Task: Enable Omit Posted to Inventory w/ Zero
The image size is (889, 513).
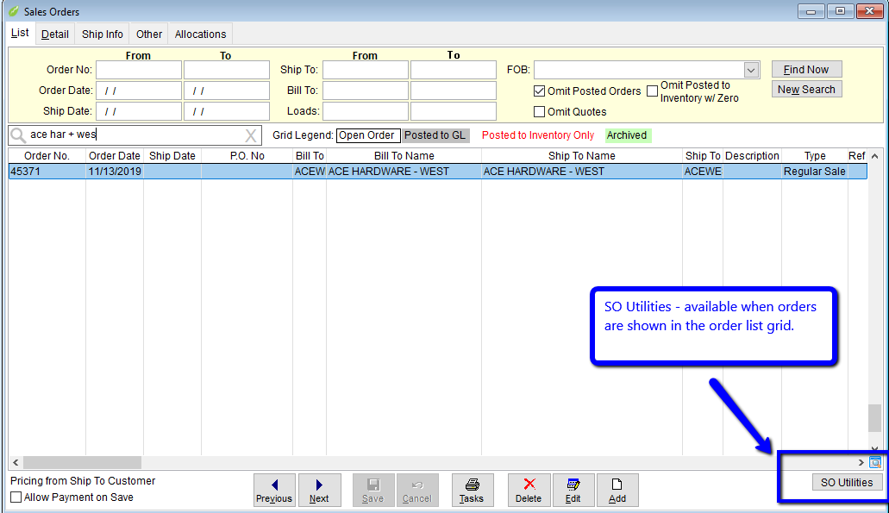Action: [x=653, y=91]
